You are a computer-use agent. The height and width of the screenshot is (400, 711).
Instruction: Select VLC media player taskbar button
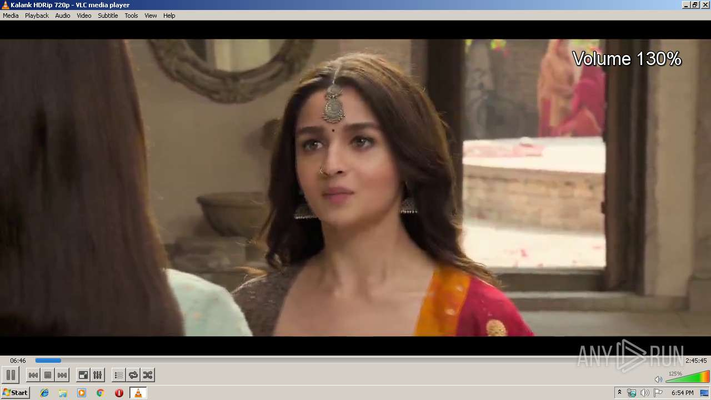click(138, 393)
